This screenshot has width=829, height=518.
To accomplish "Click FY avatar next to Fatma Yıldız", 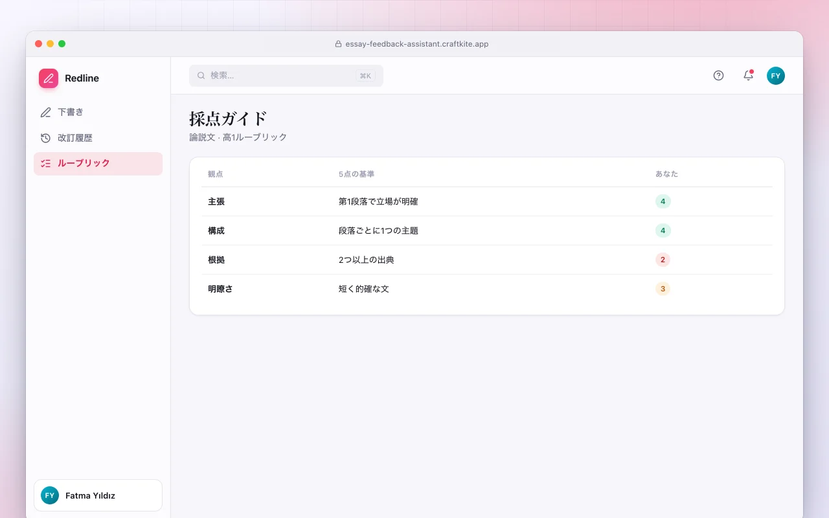I will [x=50, y=495].
